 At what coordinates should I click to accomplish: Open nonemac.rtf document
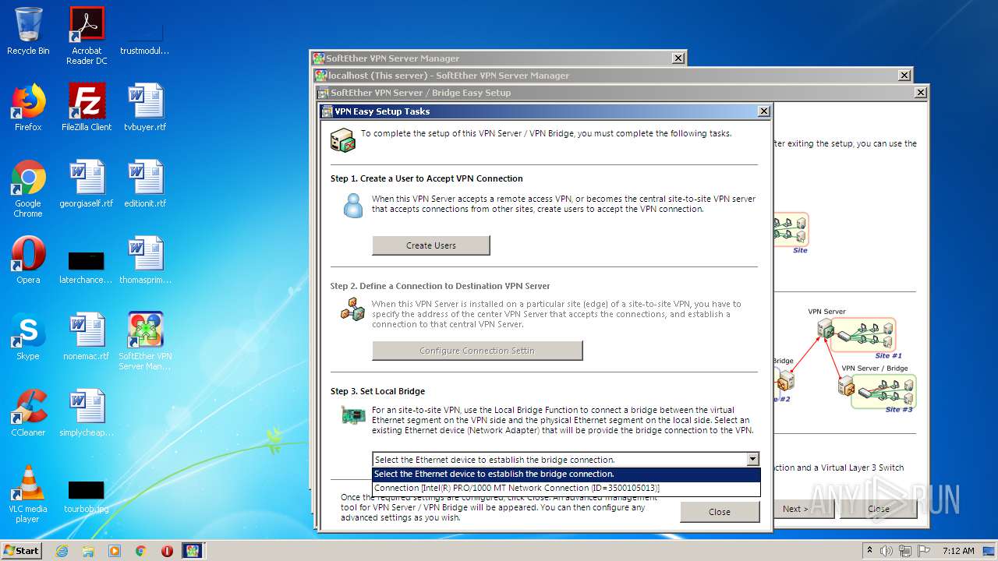coord(87,337)
